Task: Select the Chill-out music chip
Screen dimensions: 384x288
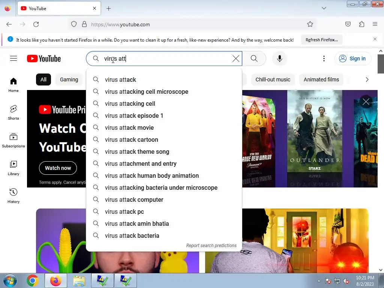Action: click(273, 79)
